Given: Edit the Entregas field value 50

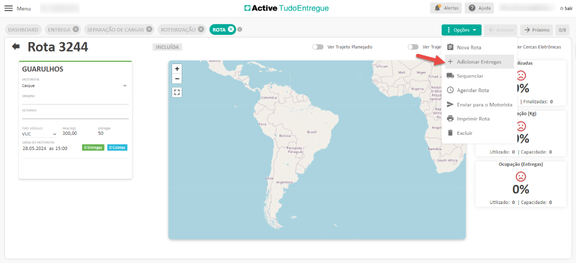Looking at the screenshot, I should click(x=101, y=134).
